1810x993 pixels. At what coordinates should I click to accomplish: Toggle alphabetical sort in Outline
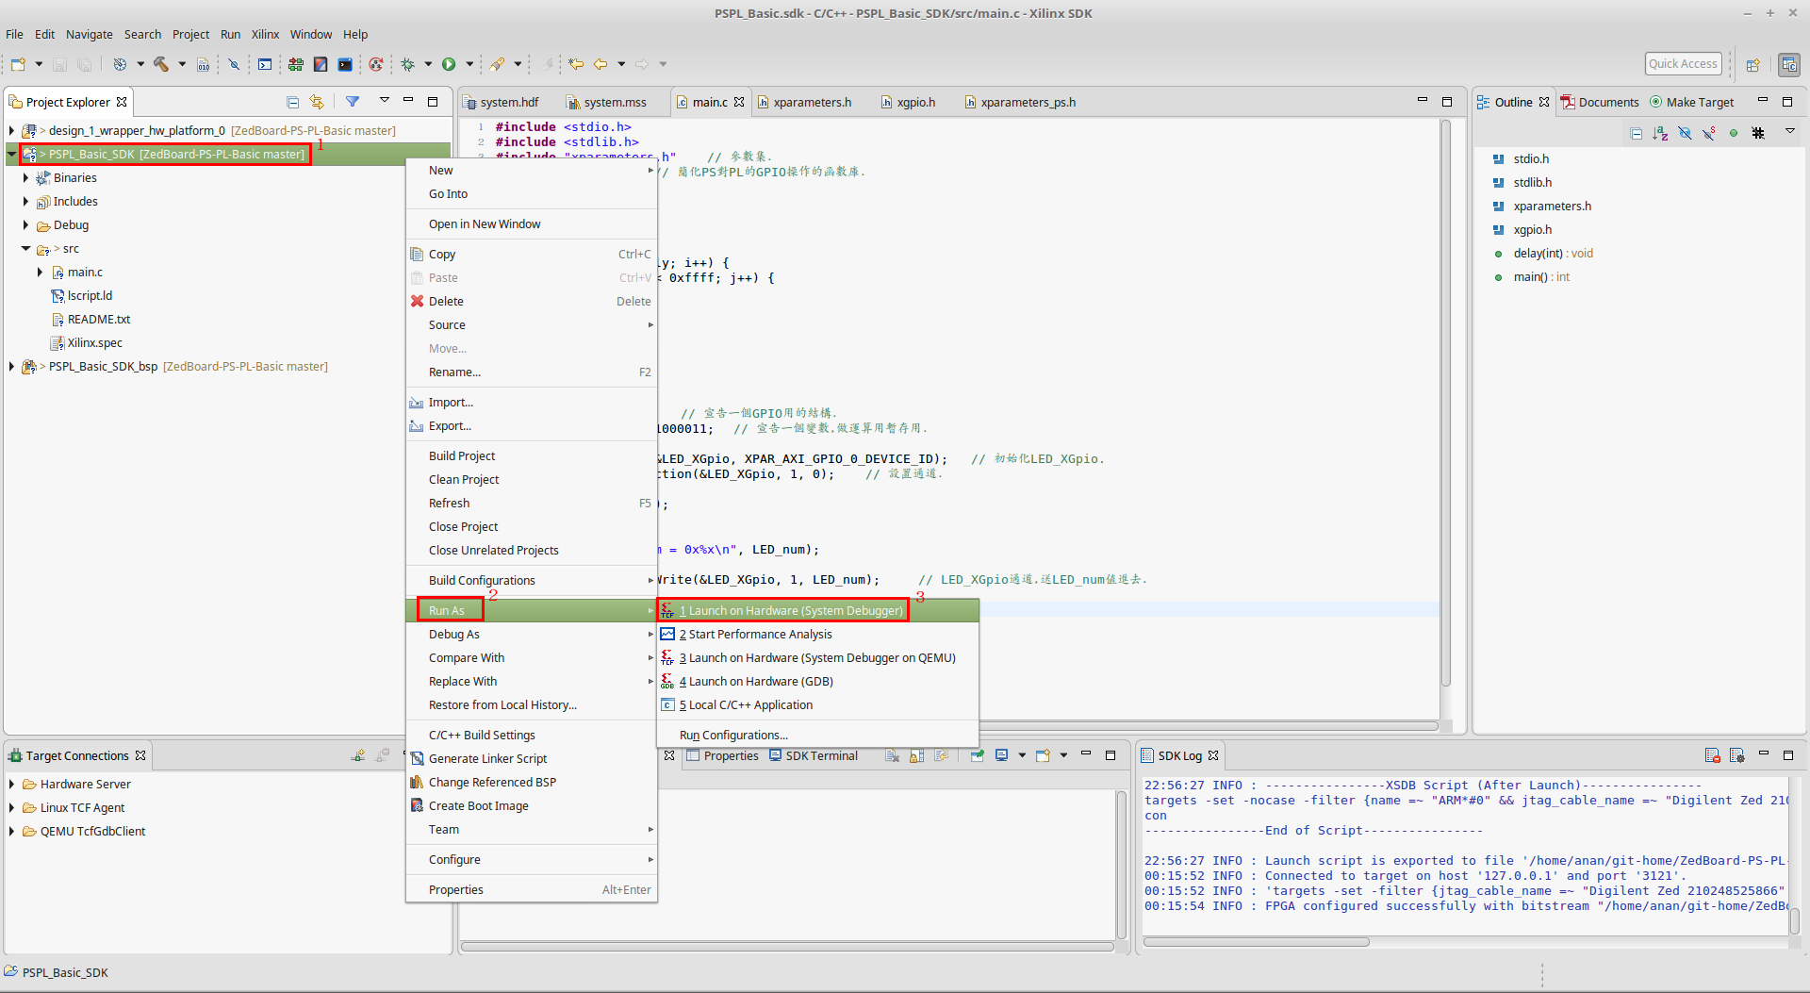[1661, 133]
